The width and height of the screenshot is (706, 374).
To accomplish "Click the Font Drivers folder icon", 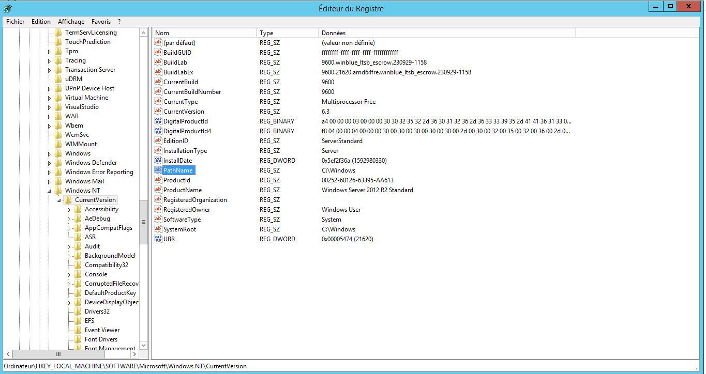I will (x=78, y=339).
